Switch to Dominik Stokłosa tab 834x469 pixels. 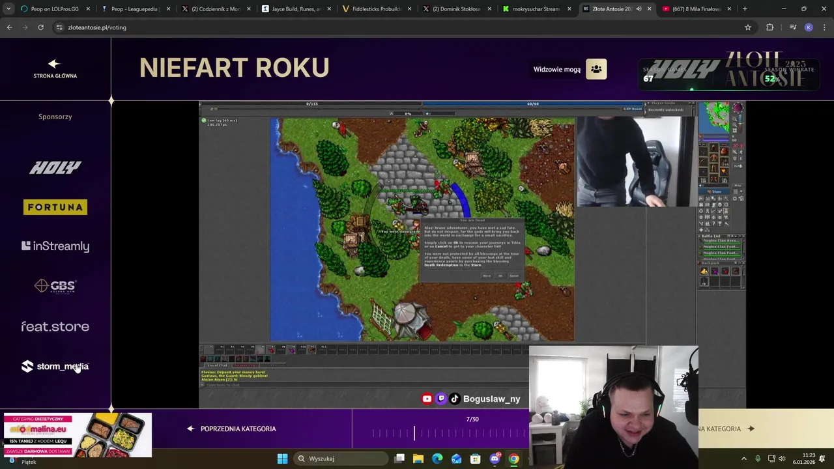(x=456, y=9)
